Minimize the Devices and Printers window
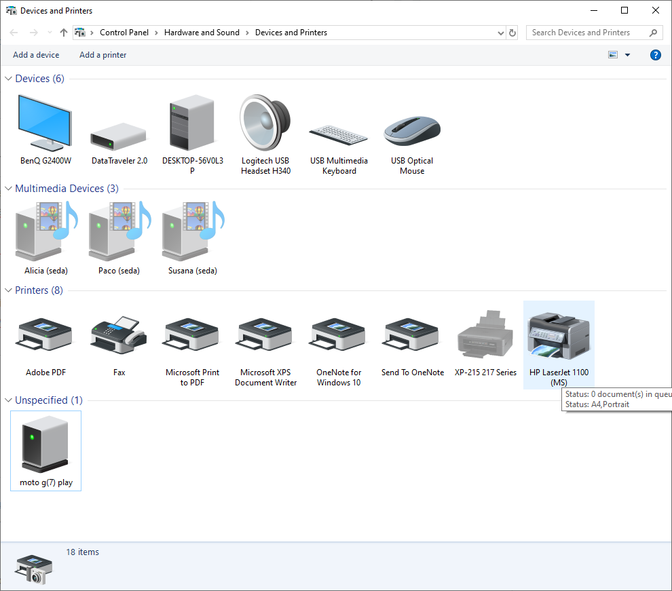This screenshot has width=672, height=591. (x=594, y=10)
